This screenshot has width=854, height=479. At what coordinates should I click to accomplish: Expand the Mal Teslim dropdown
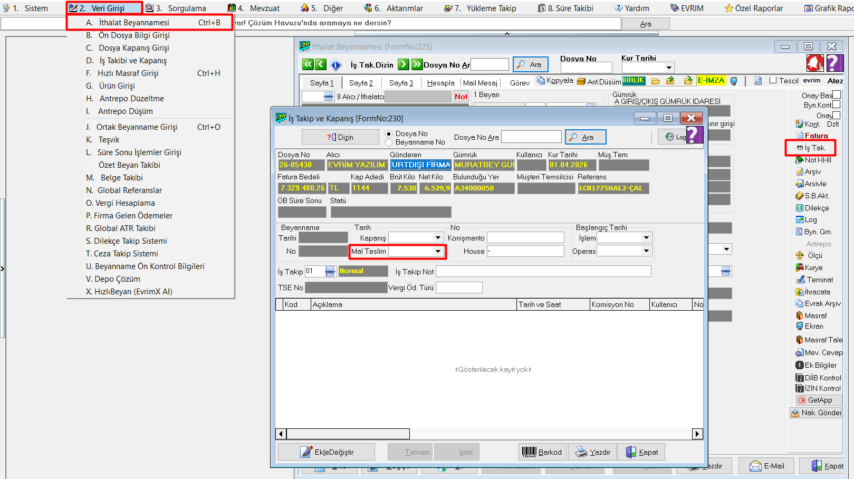(x=438, y=252)
